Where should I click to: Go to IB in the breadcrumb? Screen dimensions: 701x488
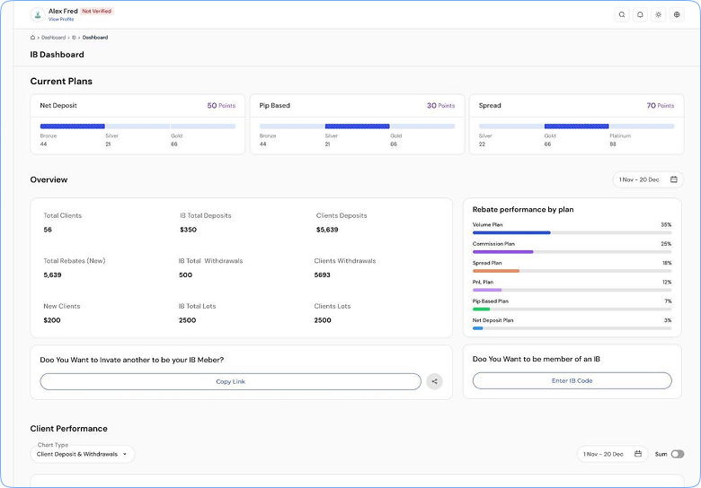point(74,38)
